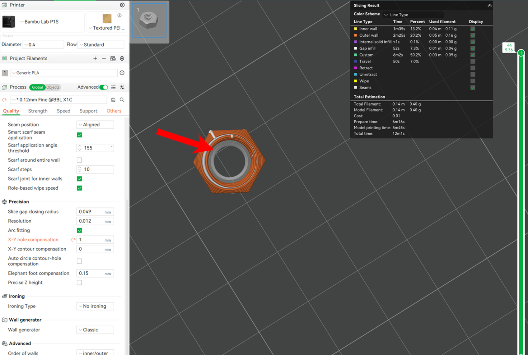Click Scarf application angle threshold field
The height and width of the screenshot is (355, 528).
coord(95,148)
